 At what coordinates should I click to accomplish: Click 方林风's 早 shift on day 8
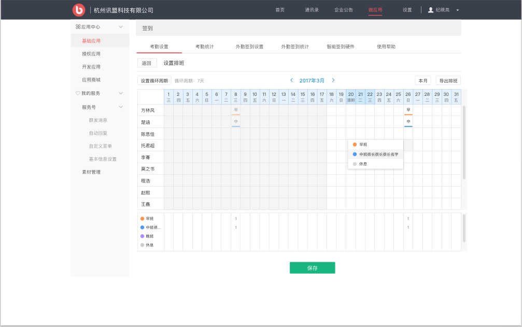(236, 110)
